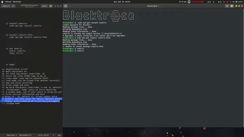Screen dimensions: 244x137
Task: Click the search icon in terminal header
Action: click(x=66, y=6)
